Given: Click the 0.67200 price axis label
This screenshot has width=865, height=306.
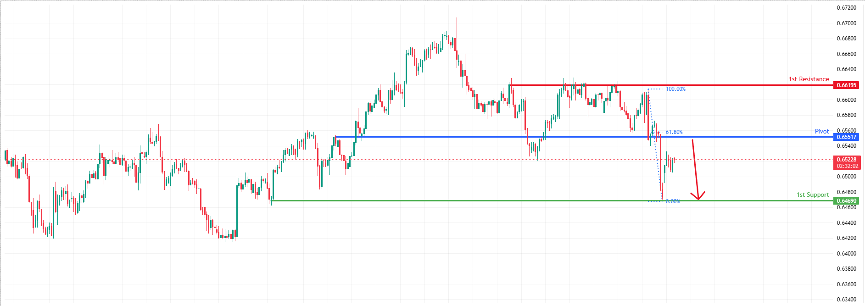Looking at the screenshot, I should 846,8.
